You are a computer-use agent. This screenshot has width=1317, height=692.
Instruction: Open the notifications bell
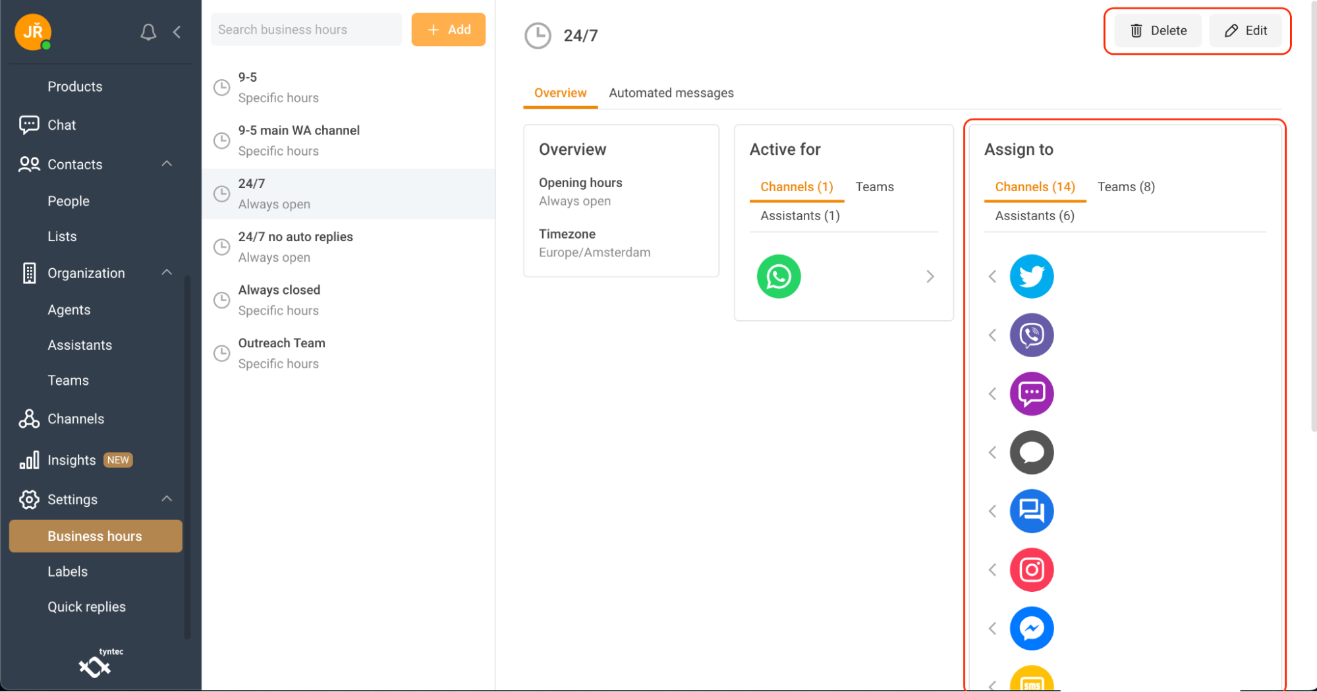(x=148, y=32)
